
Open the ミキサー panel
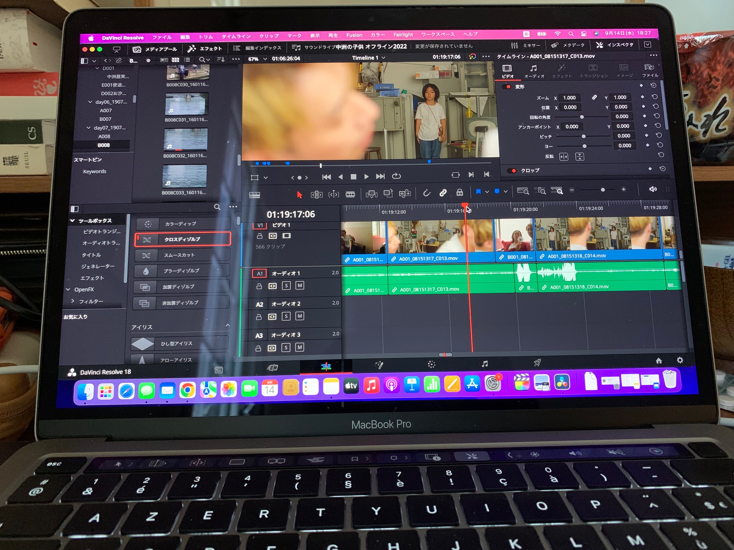pos(526,45)
